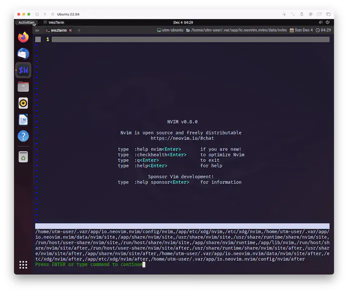Click the Press ENTER or type command prompt
Viewport: 348px width, 293px height.
(x=89, y=265)
